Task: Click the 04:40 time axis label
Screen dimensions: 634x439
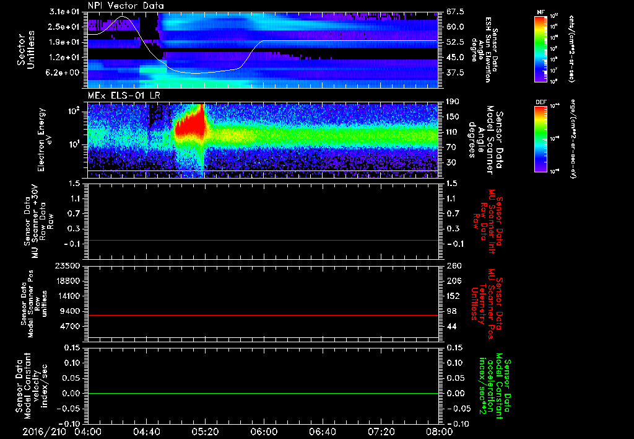Action: coord(146,432)
